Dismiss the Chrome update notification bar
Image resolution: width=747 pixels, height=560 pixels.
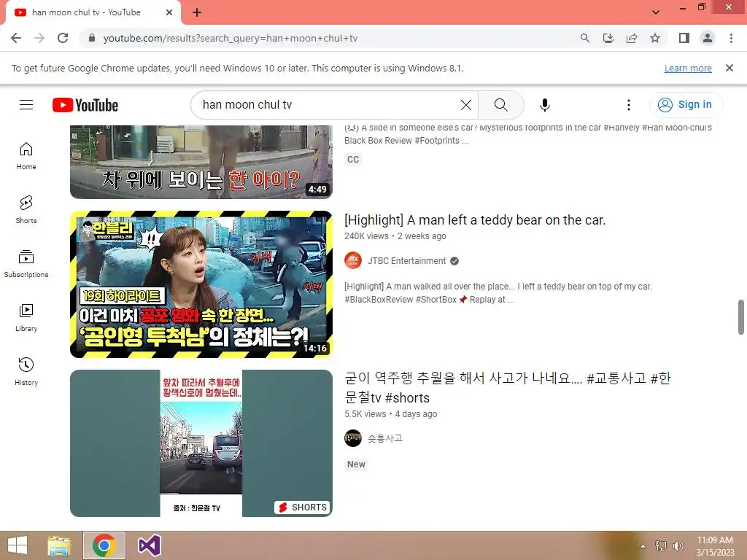(x=729, y=68)
